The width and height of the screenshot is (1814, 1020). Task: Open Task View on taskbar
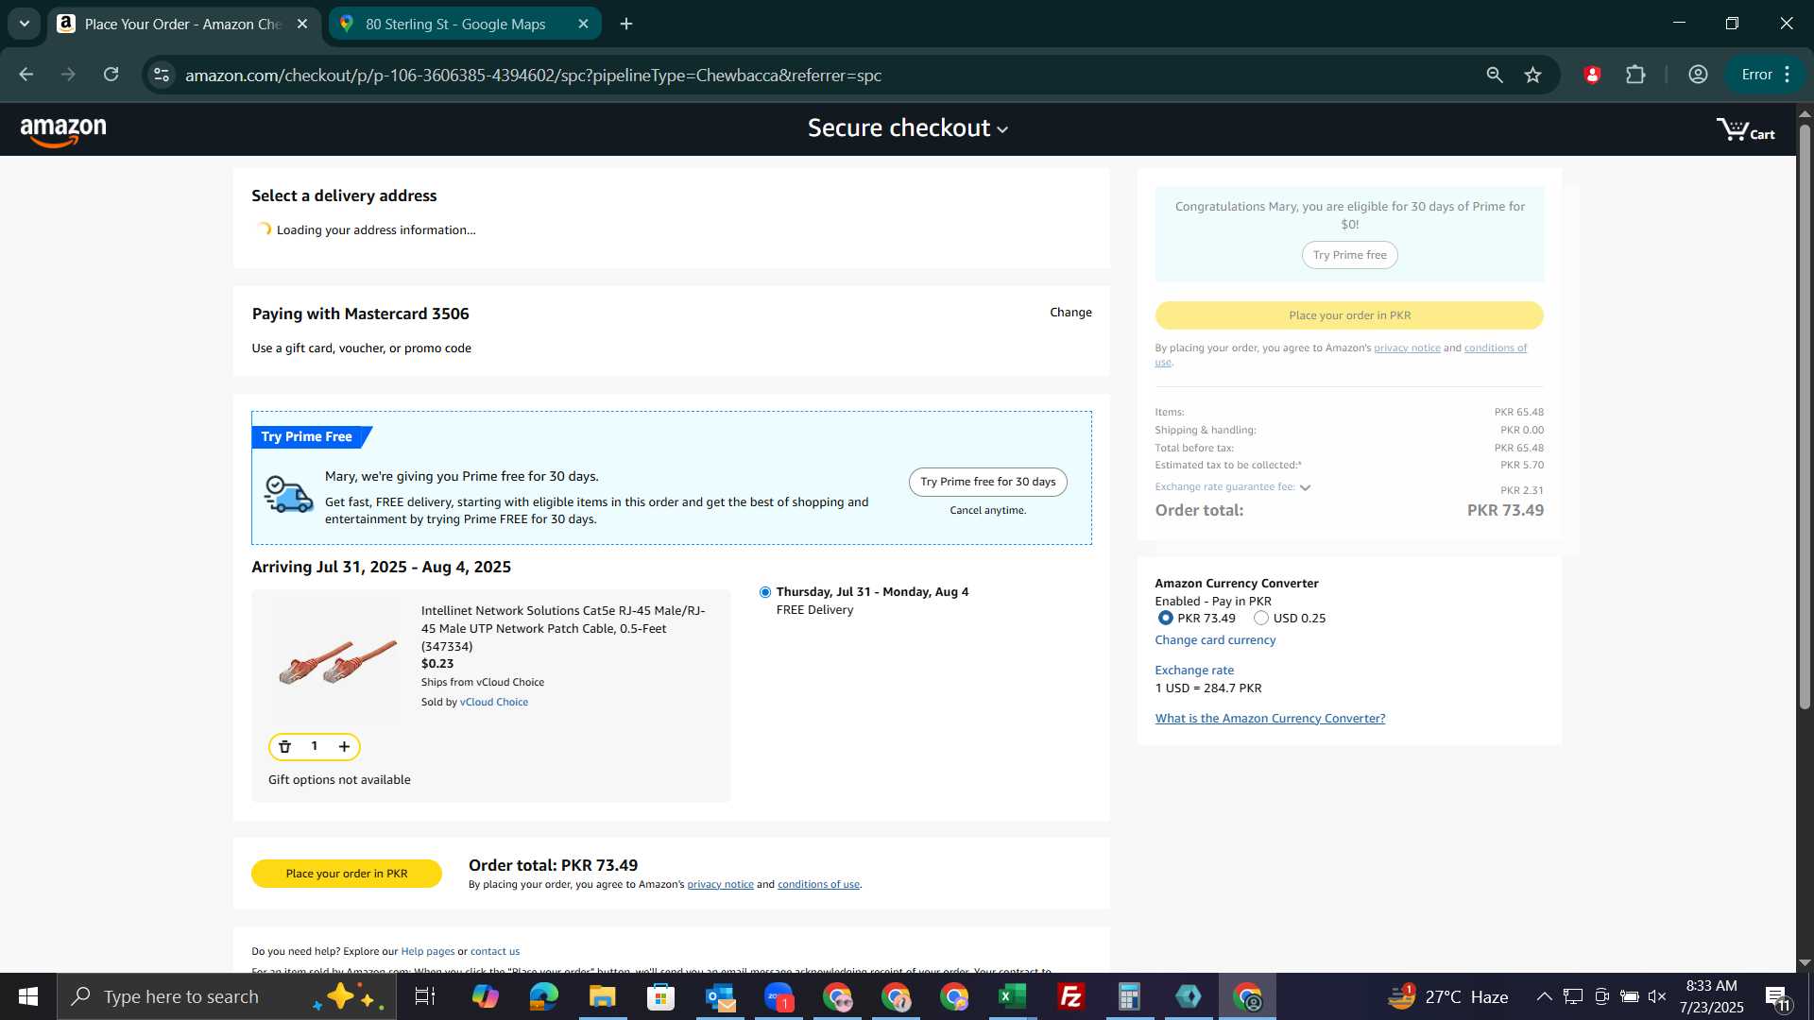[425, 996]
